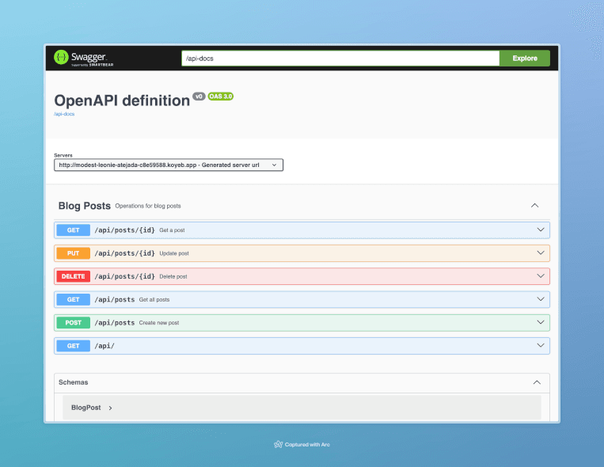
Task: Click the 'Get a post' description text
Action: pyautogui.click(x=173, y=230)
